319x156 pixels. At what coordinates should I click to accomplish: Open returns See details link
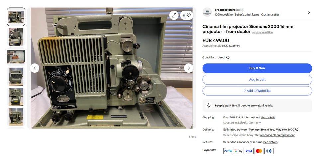coord(270,142)
